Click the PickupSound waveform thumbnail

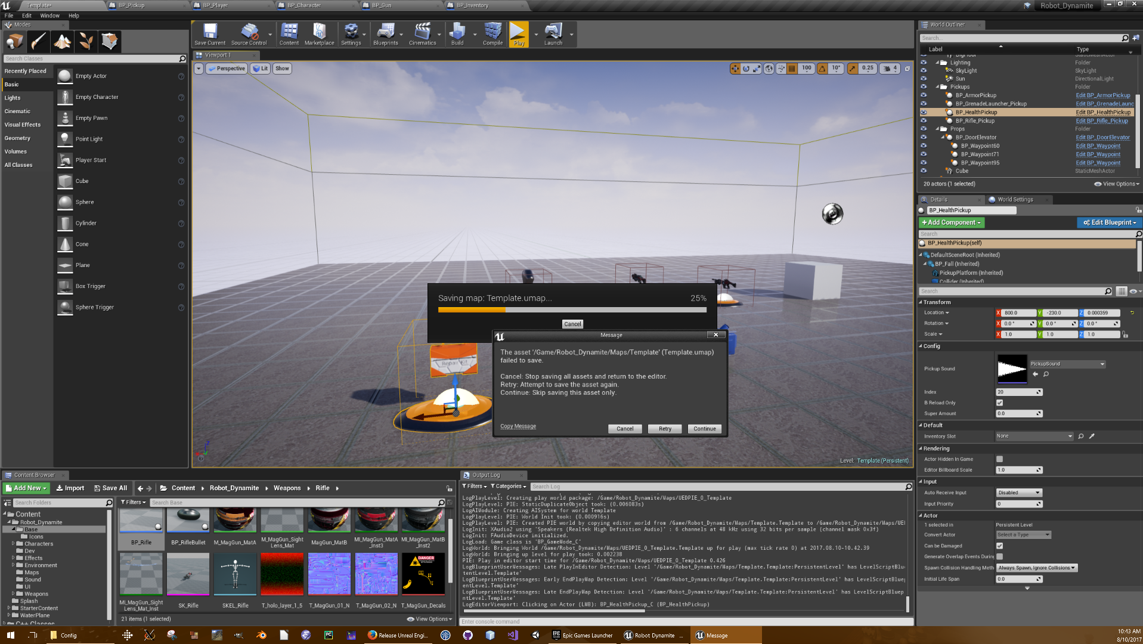pyautogui.click(x=1012, y=369)
